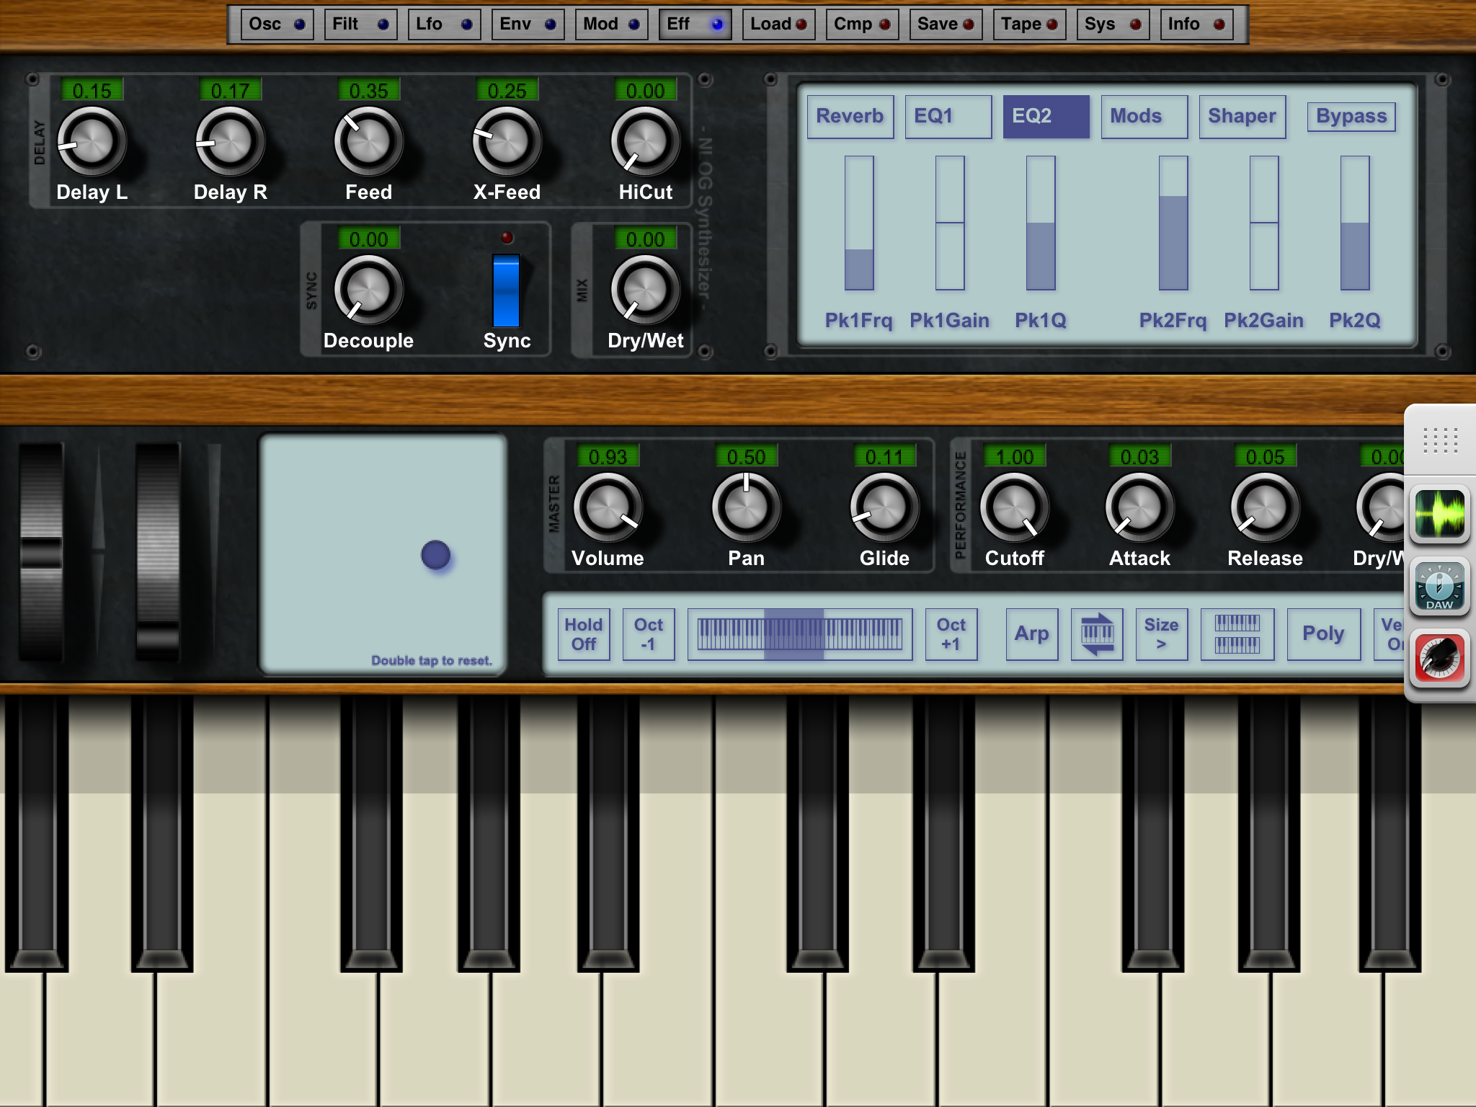The width and height of the screenshot is (1476, 1107).
Task: Select the EQ2 effect tab
Action: [x=1046, y=117]
